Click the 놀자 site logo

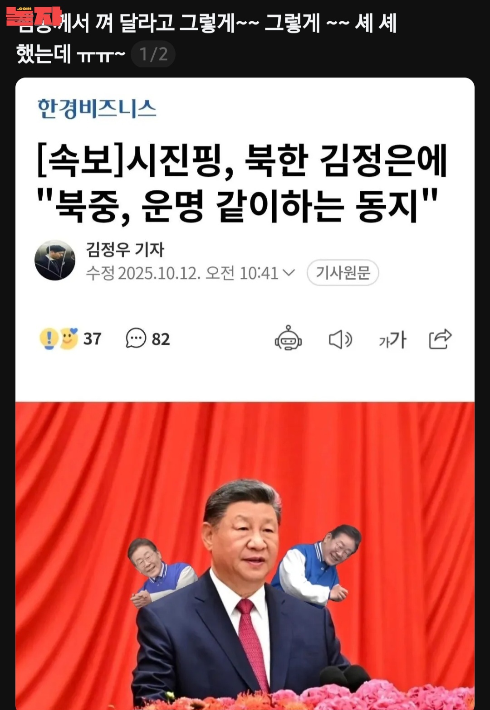[33, 16]
